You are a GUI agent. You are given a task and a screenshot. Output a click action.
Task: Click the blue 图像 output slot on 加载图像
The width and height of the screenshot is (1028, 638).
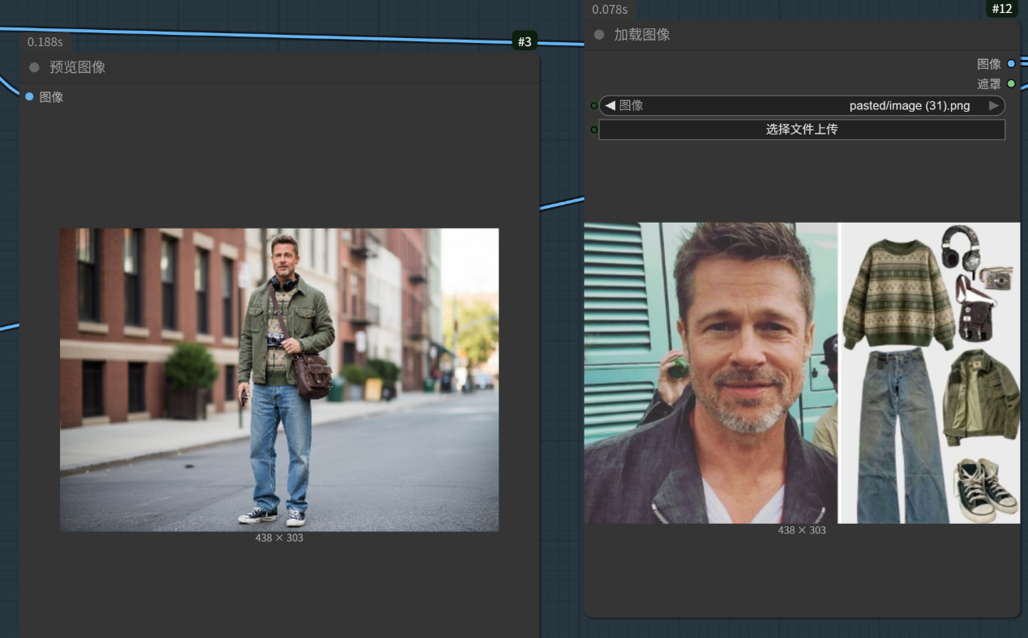coord(1011,63)
